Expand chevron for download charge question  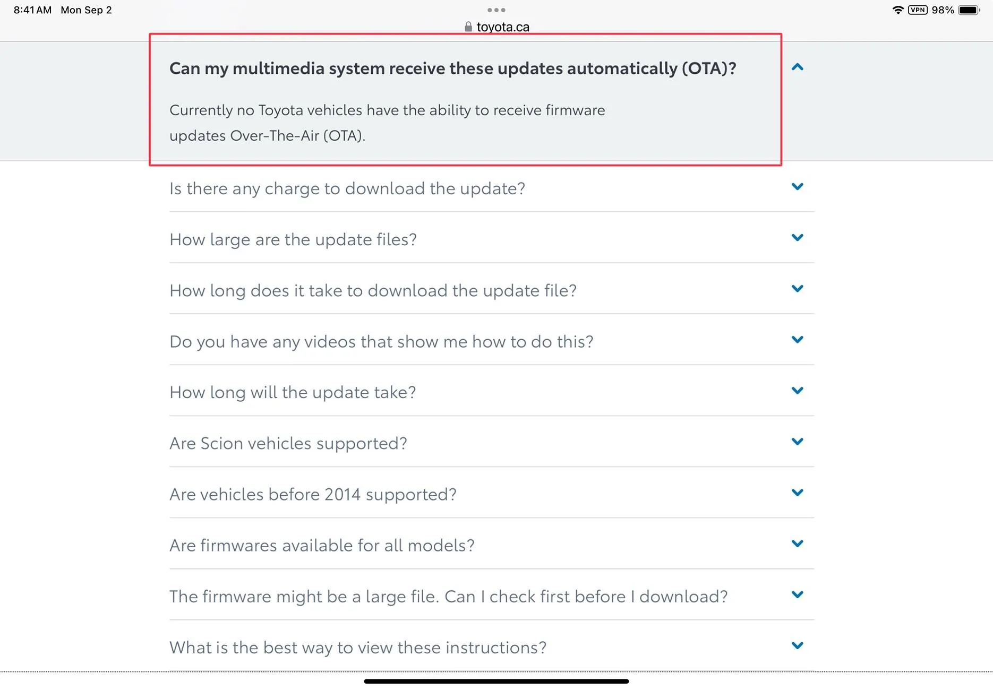[x=797, y=186]
